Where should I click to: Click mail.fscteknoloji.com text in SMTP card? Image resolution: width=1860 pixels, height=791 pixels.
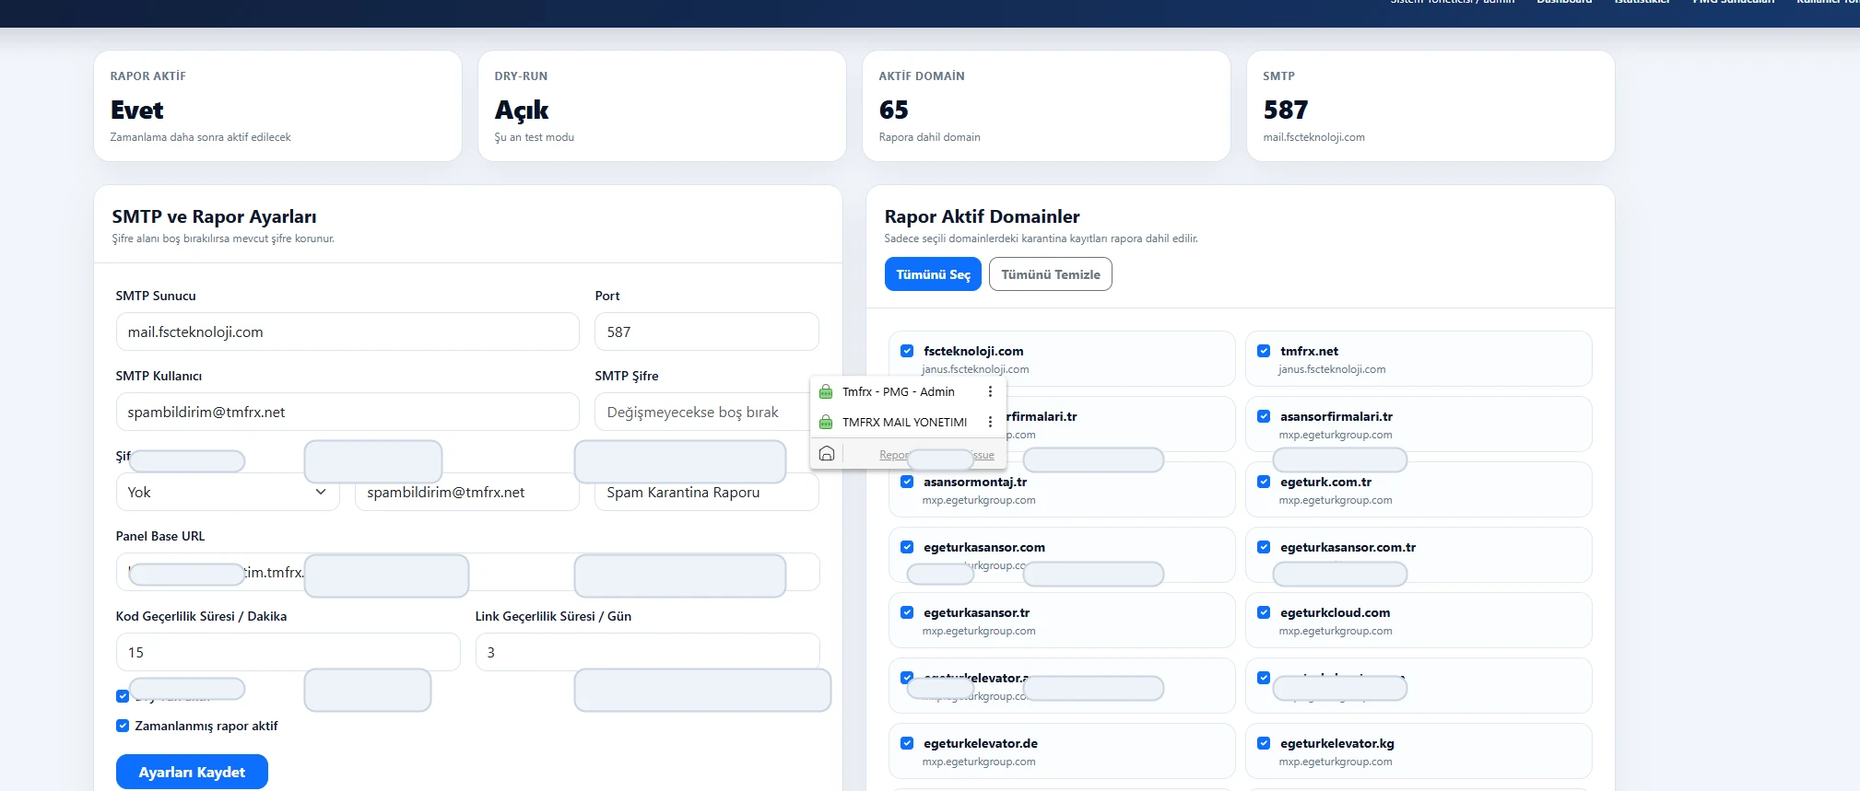tap(1314, 137)
